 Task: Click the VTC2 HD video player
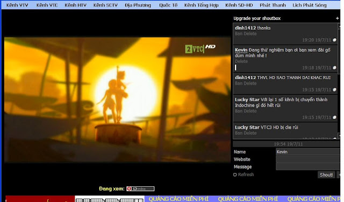pyautogui.click(x=117, y=100)
